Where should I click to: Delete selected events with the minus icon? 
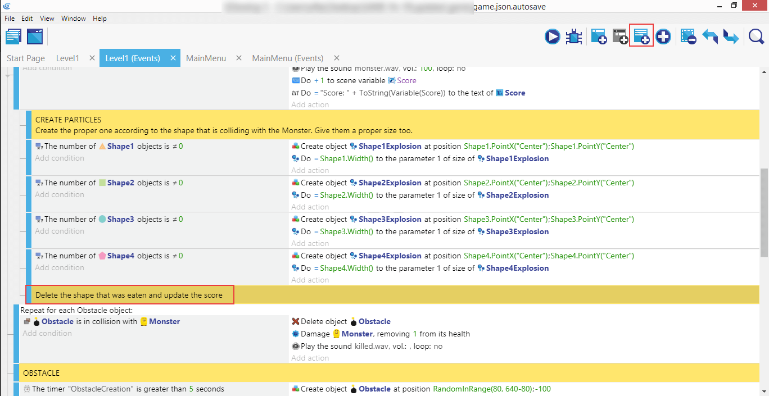688,37
